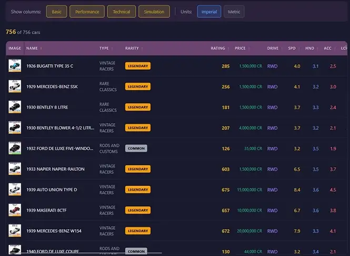Viewport: 350px width, 256px height.
Task: Switch units to Metric
Action: tap(234, 12)
